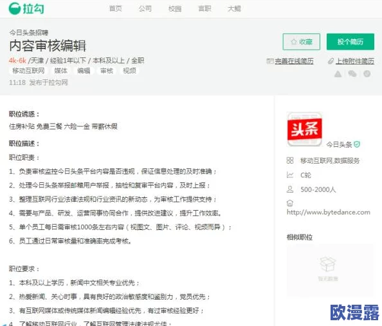This screenshot has height=326, width=382.
Task: Click the Lagou logo
Action: tap(26, 9)
